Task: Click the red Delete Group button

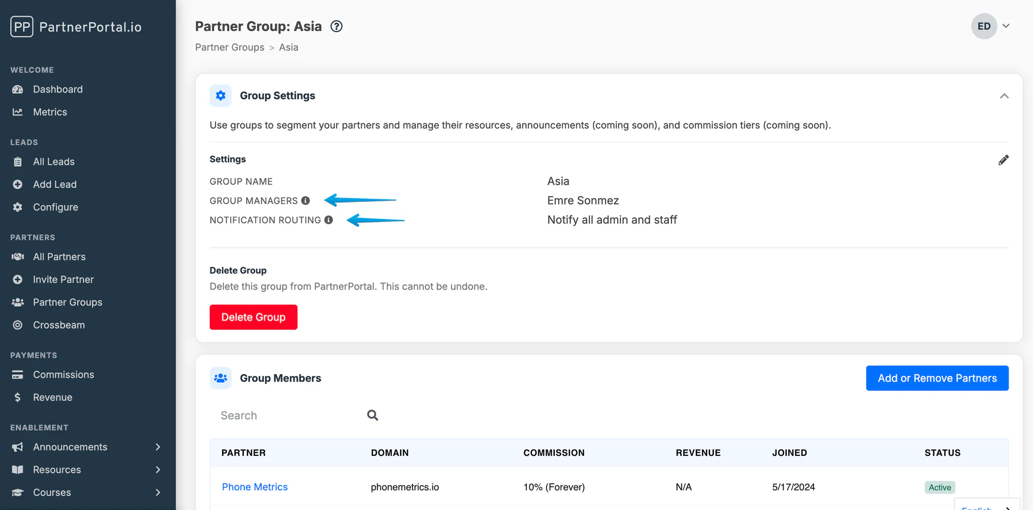Action: pos(253,317)
